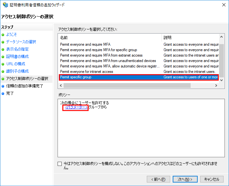Click the blue bullet beside 完了 step
Viewport: 229px width, 186px height.
3,94
